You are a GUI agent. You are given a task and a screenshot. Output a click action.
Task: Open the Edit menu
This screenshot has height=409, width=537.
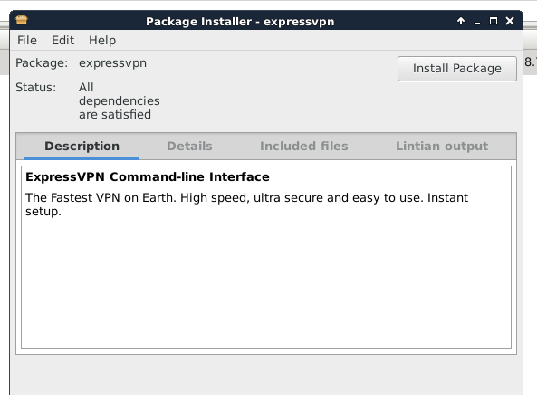[62, 41]
